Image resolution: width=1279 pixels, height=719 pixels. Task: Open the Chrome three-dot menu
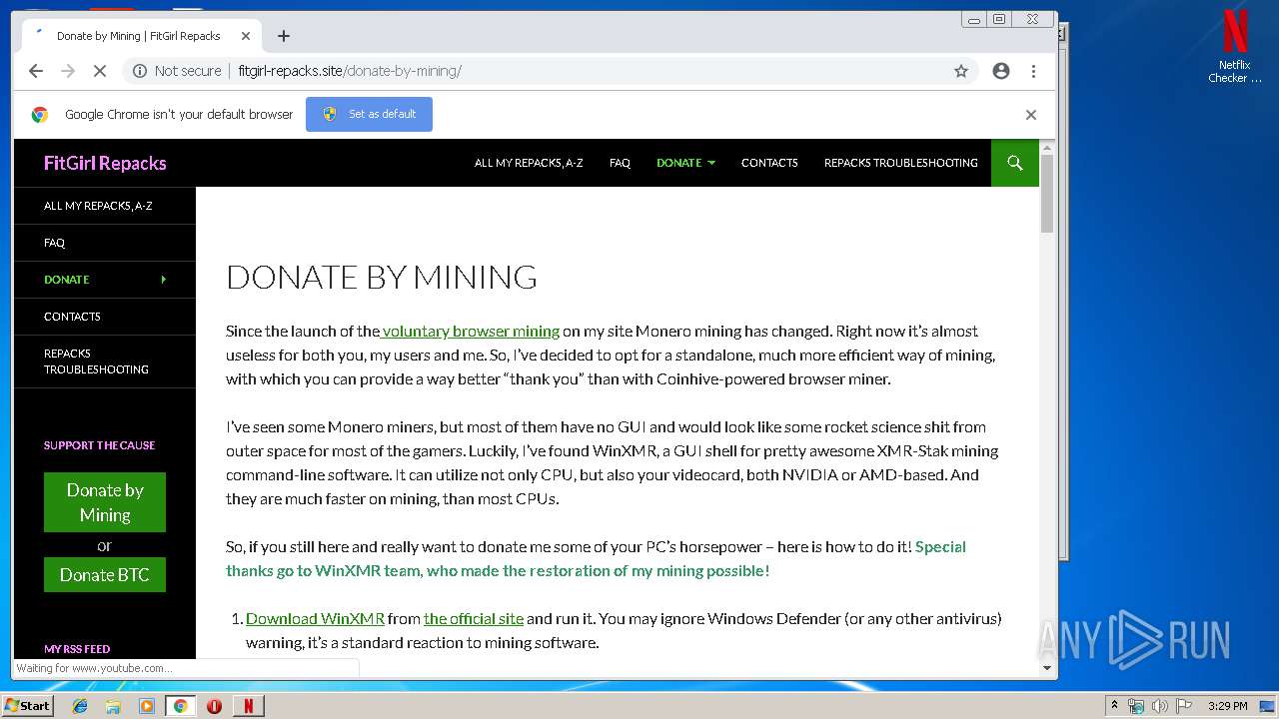pos(1033,71)
